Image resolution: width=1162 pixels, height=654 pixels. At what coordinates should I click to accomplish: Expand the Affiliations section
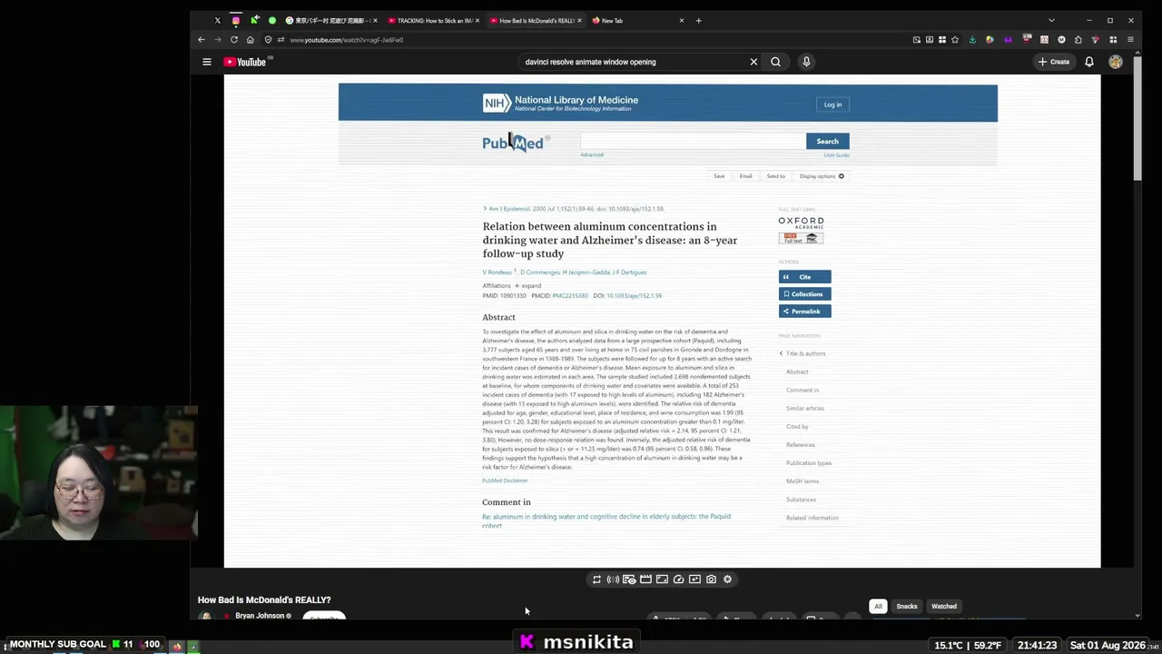tap(527, 285)
